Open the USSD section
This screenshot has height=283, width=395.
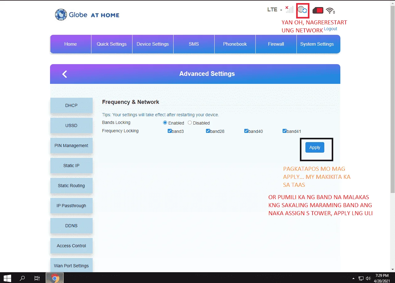pyautogui.click(x=71, y=125)
